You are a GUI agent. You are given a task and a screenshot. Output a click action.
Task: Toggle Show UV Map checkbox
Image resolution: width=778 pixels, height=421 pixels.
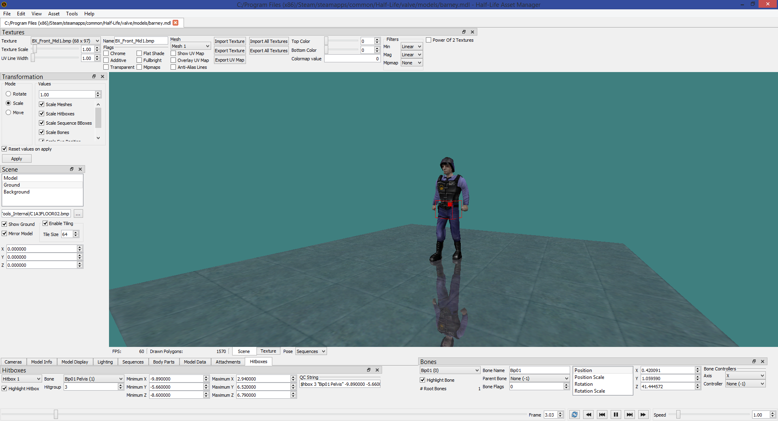point(173,53)
